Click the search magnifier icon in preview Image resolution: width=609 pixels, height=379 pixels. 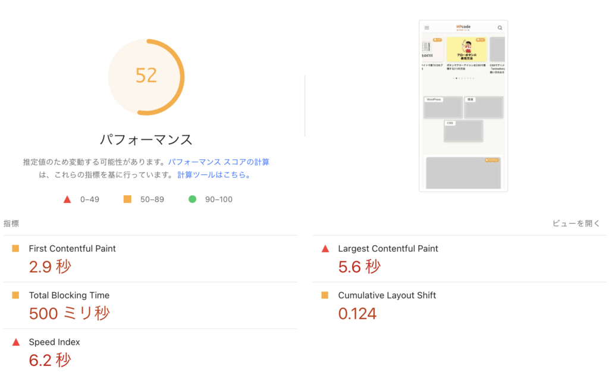(x=500, y=28)
